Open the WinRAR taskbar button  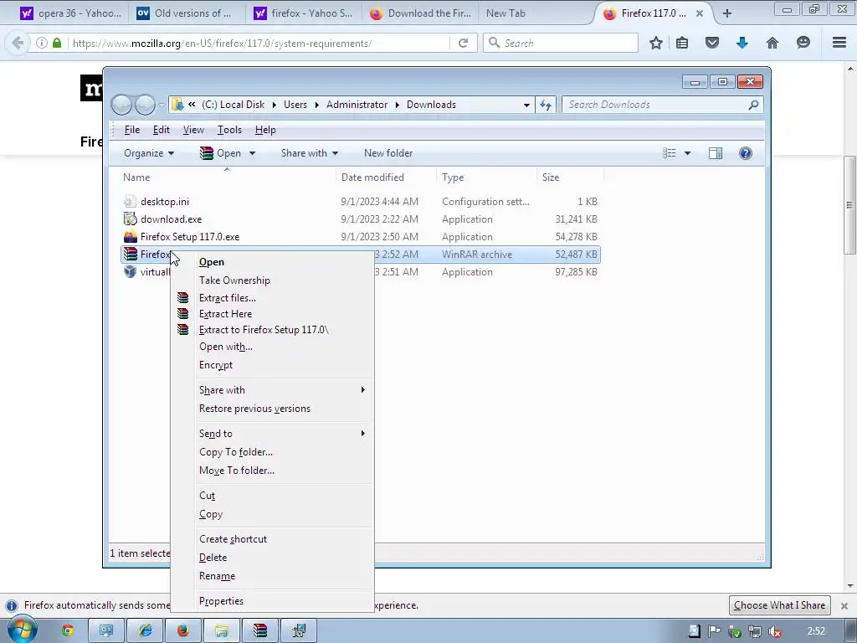[x=260, y=631]
